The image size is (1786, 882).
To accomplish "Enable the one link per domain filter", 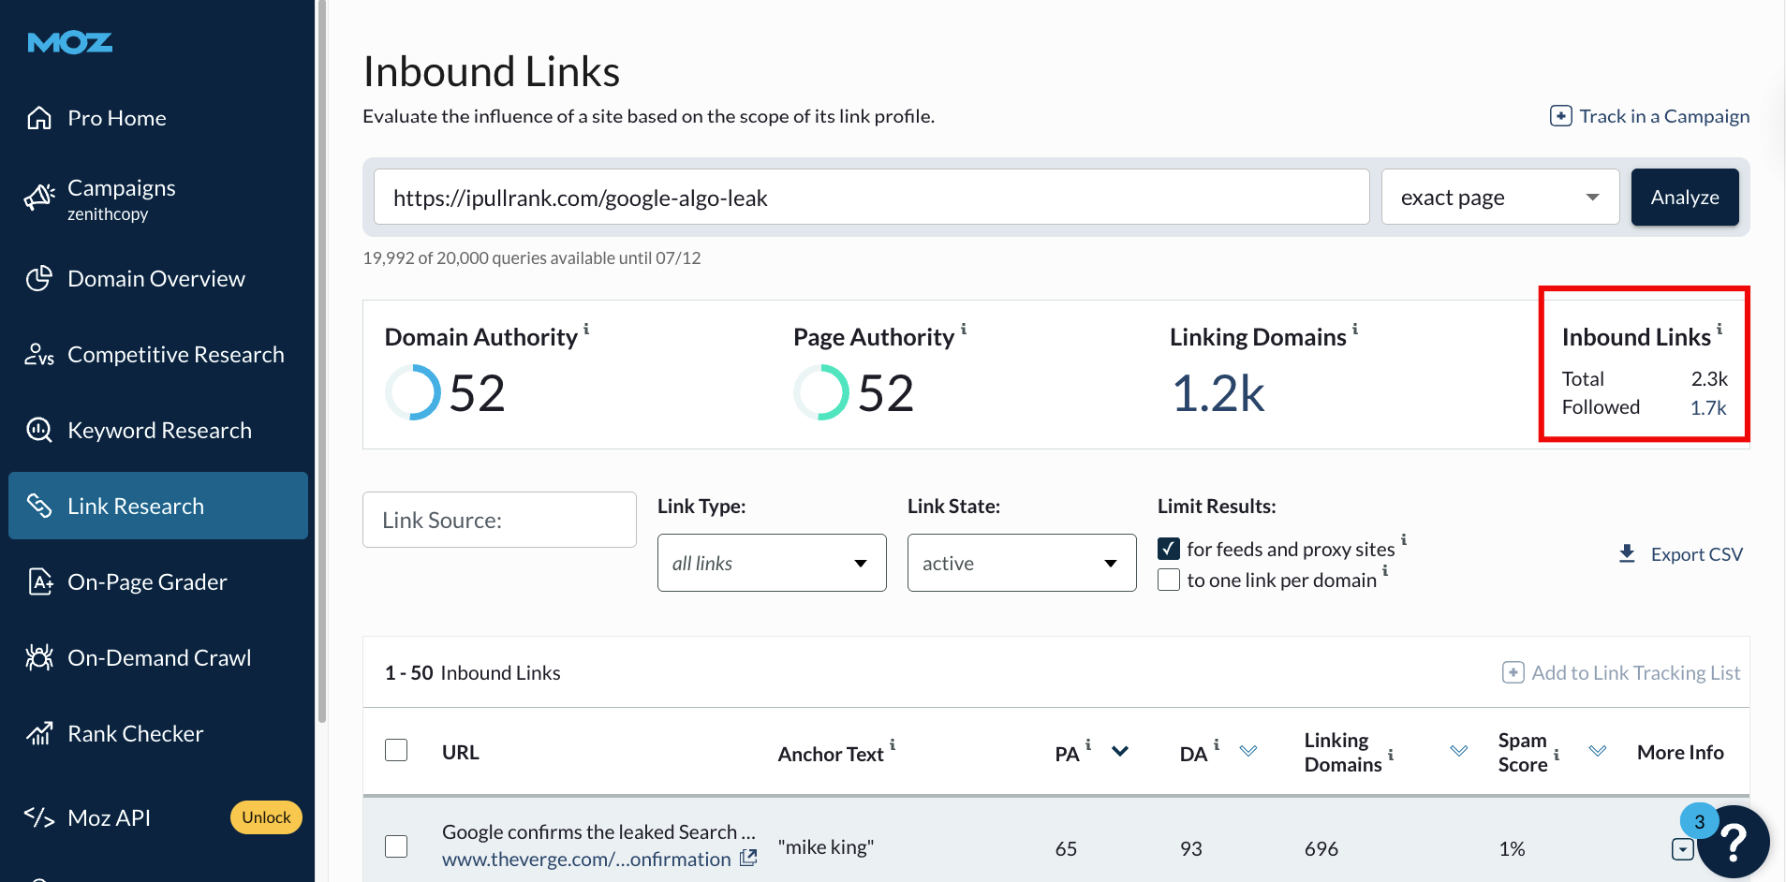I will [1168, 580].
